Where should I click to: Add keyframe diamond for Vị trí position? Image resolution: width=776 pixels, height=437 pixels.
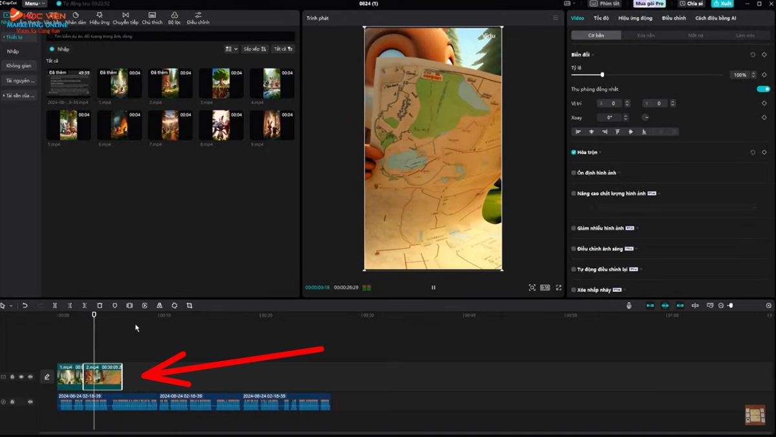(764, 103)
